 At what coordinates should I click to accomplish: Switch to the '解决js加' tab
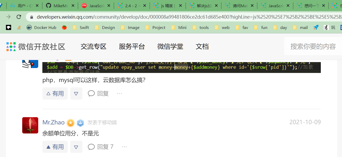[203, 6]
